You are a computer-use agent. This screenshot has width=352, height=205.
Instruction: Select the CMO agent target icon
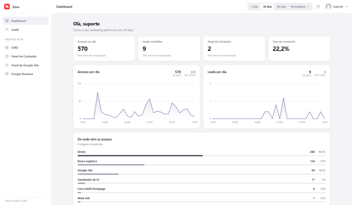pos(7,47)
